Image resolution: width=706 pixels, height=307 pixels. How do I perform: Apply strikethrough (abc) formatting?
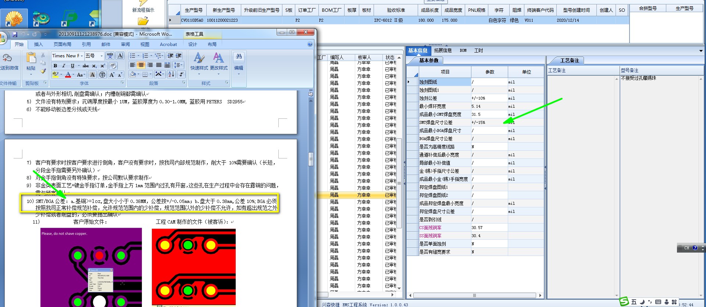coord(86,65)
